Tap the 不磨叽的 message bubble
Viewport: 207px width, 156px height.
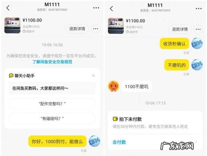(176, 65)
